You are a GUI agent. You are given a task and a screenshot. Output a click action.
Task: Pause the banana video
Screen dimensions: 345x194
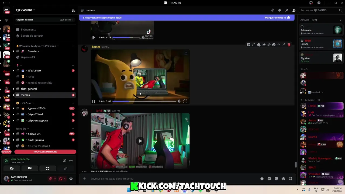point(94,101)
